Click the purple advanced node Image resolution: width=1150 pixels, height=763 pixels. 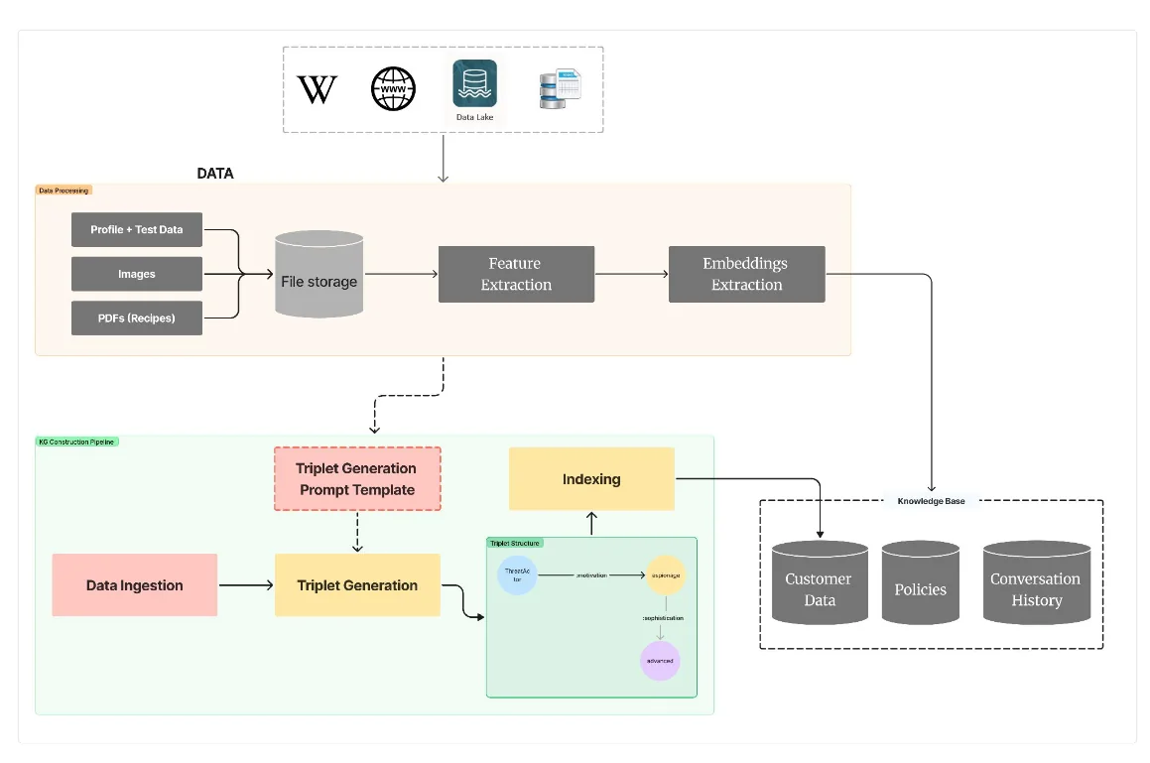[660, 661]
